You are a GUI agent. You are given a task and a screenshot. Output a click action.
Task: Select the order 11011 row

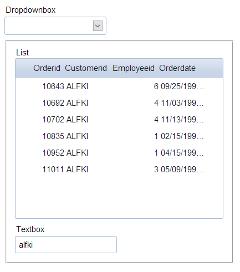point(119,170)
